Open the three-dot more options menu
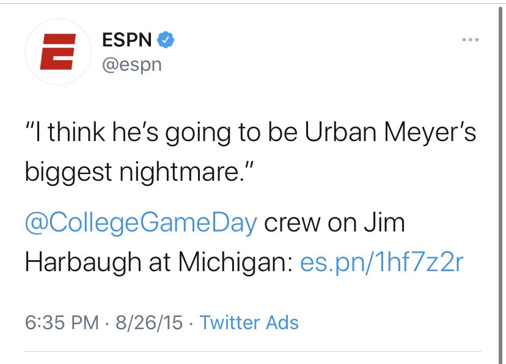This screenshot has width=506, height=364. tap(470, 40)
